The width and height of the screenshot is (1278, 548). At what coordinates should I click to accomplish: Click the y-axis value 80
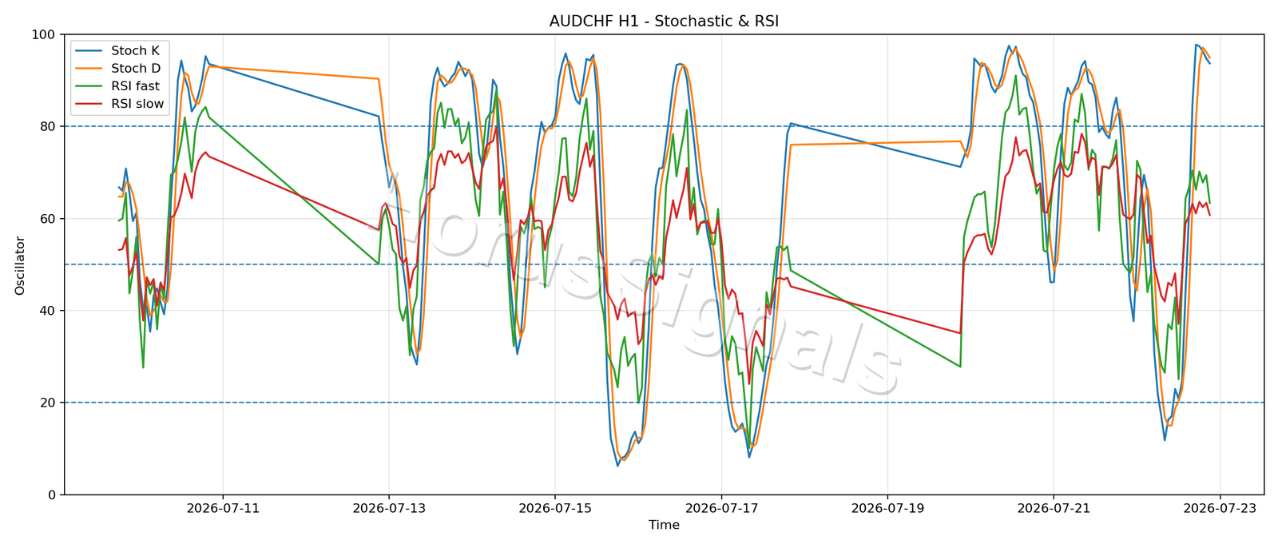pos(48,127)
